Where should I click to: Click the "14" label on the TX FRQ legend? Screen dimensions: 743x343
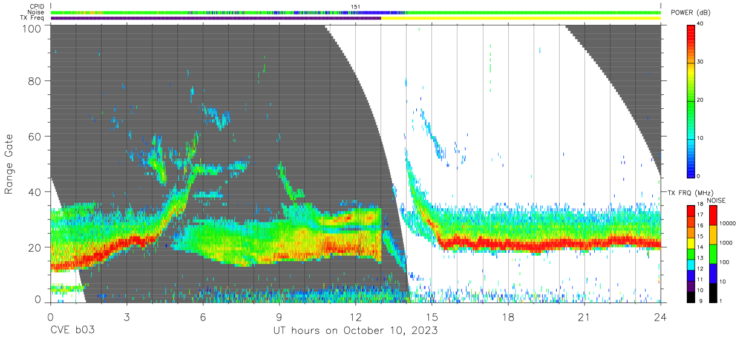699,247
